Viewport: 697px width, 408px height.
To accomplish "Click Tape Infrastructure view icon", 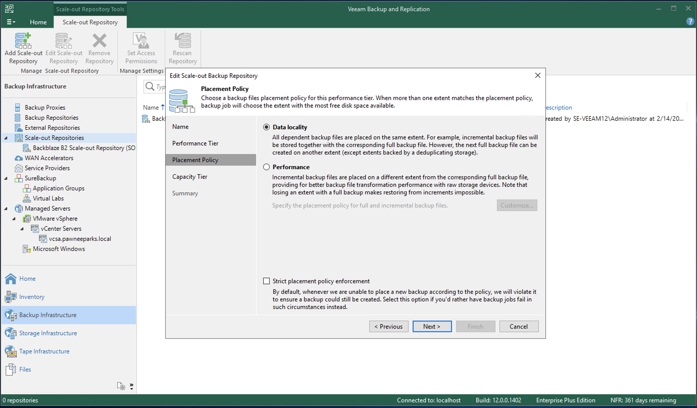I will (11, 351).
